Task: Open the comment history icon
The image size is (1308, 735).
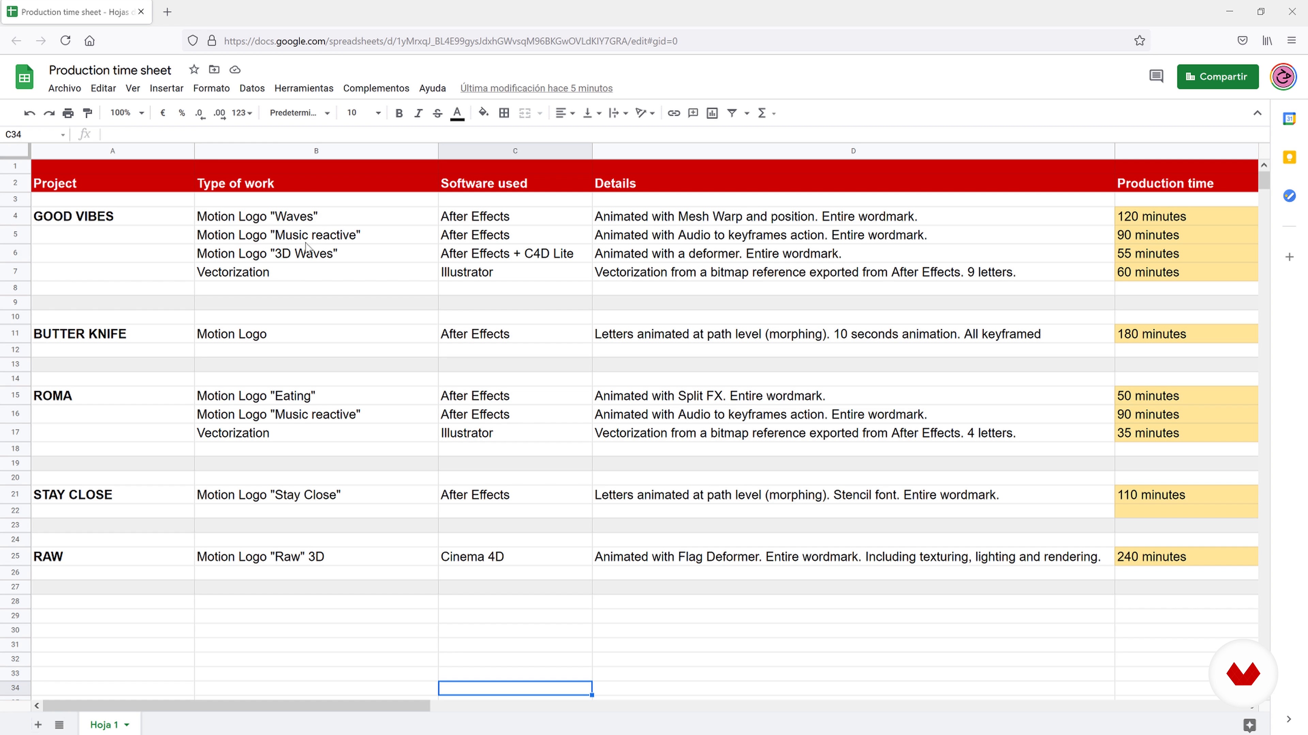Action: [x=1156, y=77]
